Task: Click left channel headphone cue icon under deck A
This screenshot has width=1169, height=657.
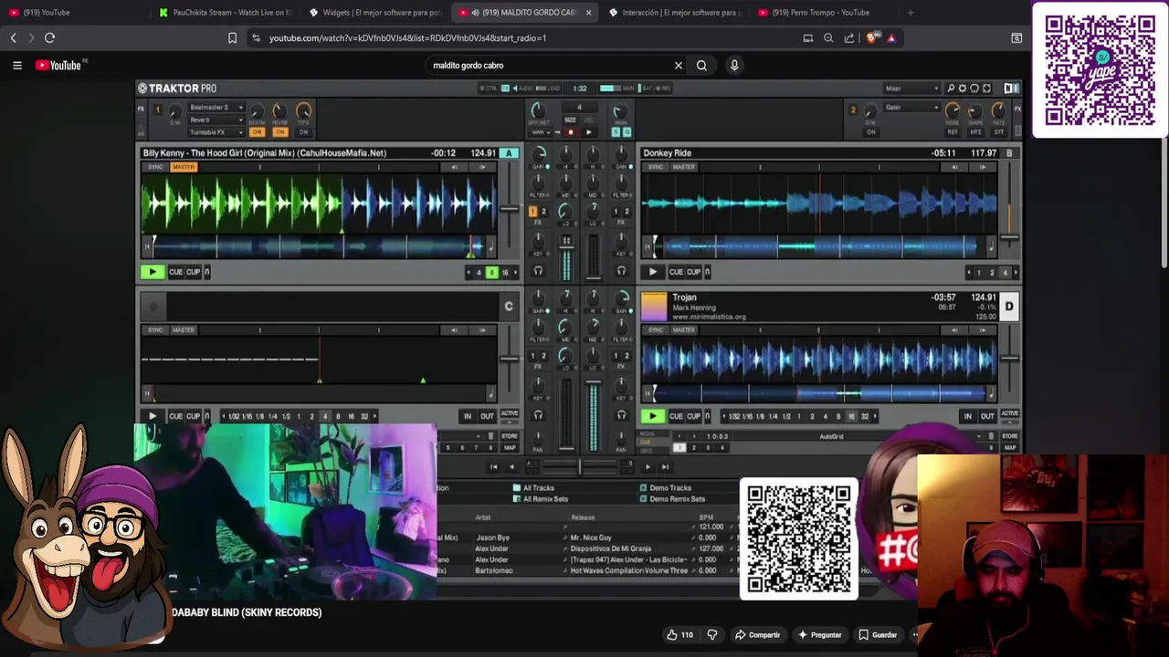Action: [x=538, y=271]
